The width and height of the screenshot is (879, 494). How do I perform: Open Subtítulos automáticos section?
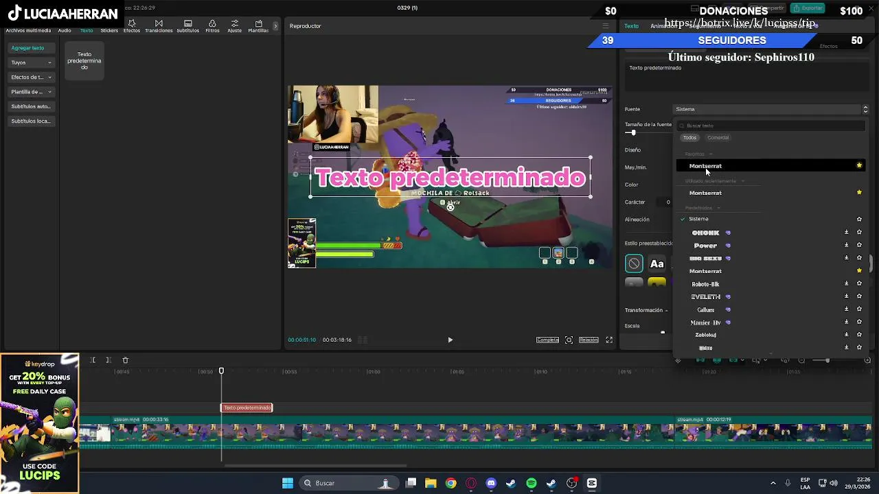point(31,106)
